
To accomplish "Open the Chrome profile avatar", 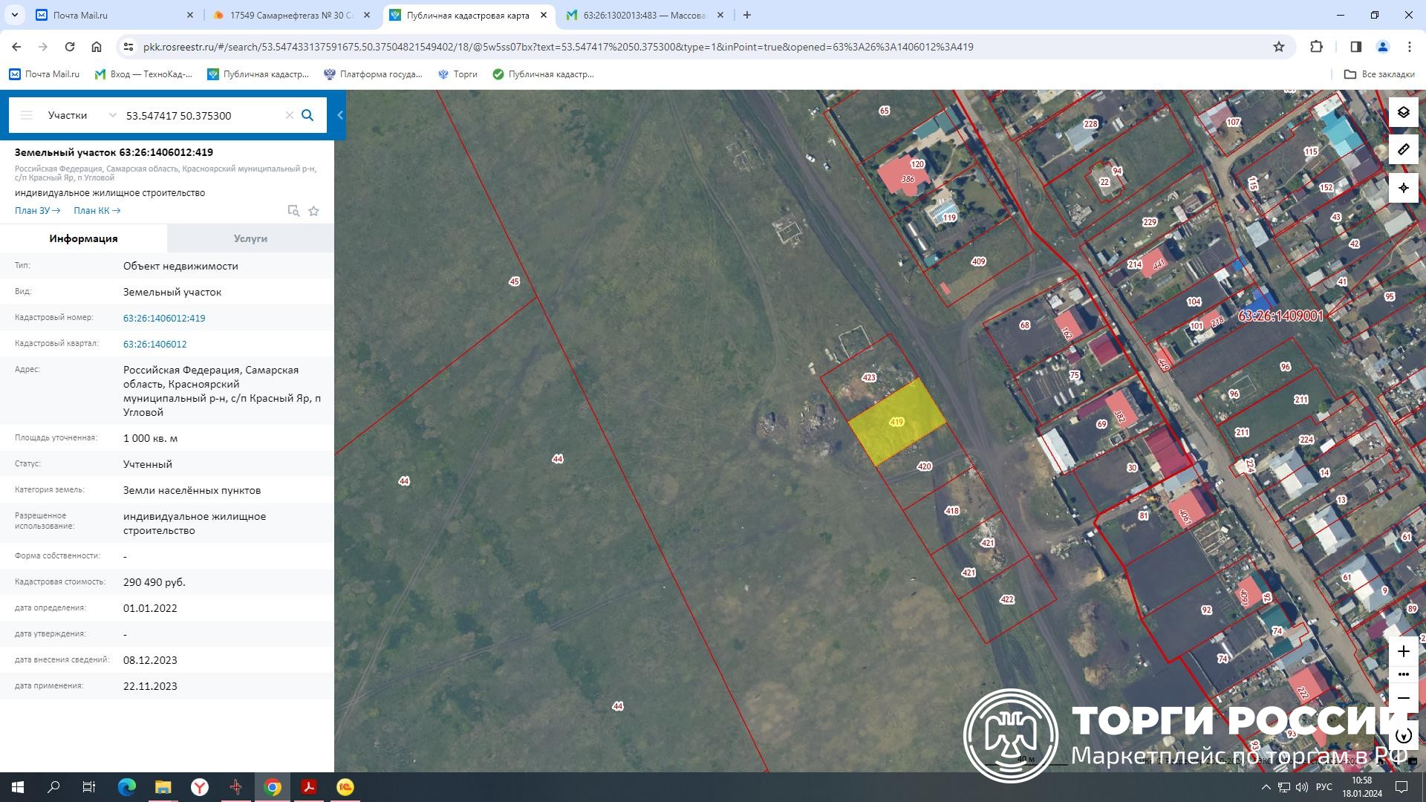I will 1383,47.
